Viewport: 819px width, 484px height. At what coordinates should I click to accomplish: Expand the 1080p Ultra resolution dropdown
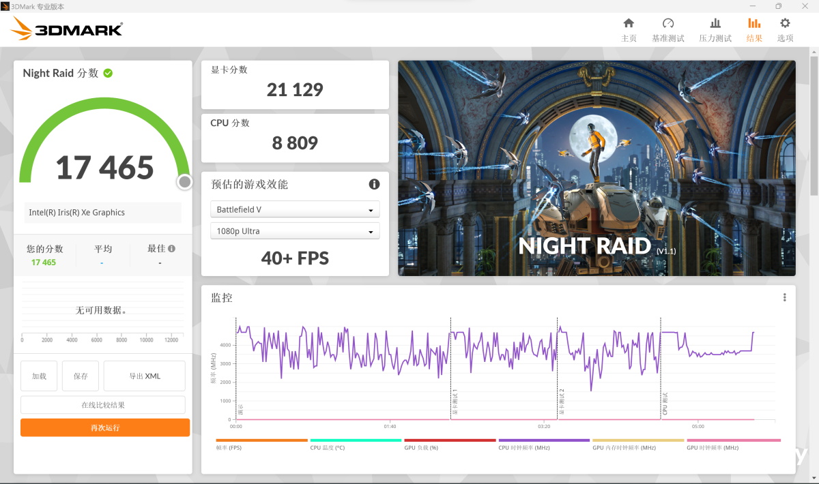(x=295, y=231)
